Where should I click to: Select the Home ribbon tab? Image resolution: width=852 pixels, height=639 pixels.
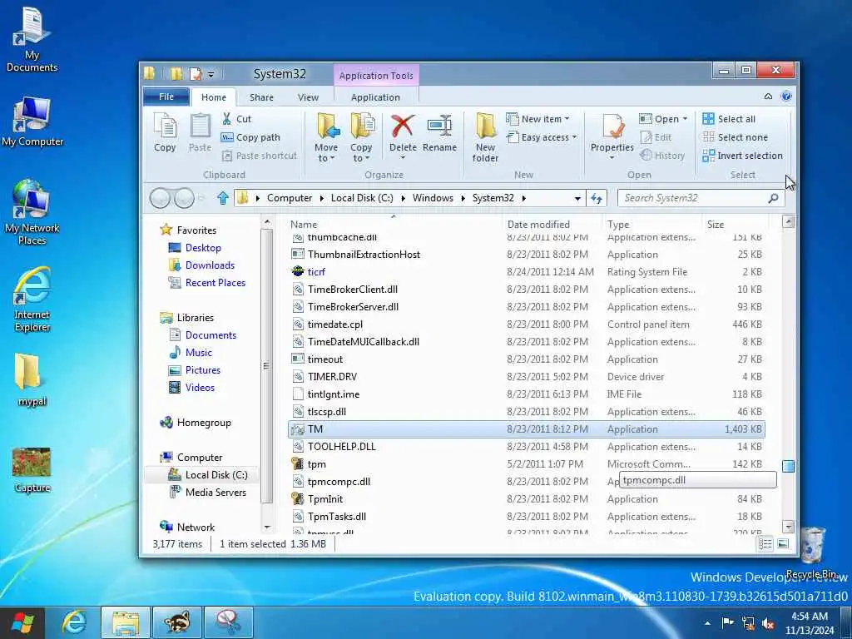click(x=214, y=97)
